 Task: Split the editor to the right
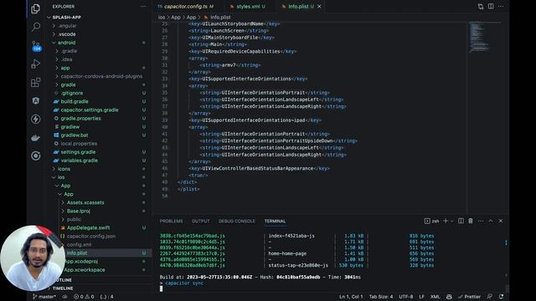point(491,7)
